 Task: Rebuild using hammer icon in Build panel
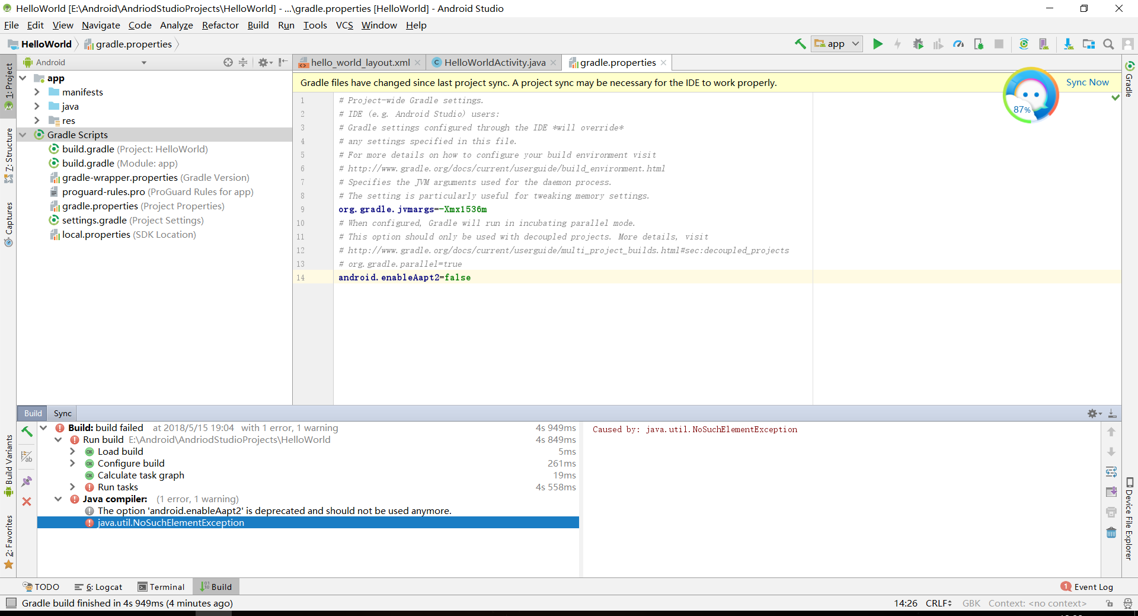(x=27, y=432)
